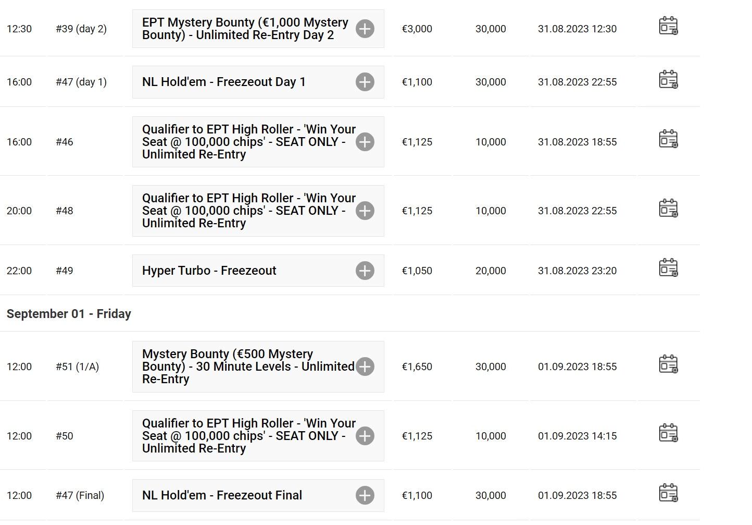Select September 01 - Friday date heading
The width and height of the screenshot is (752, 525).
tap(69, 314)
